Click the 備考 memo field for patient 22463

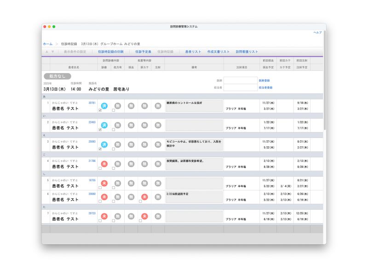pos(194,125)
